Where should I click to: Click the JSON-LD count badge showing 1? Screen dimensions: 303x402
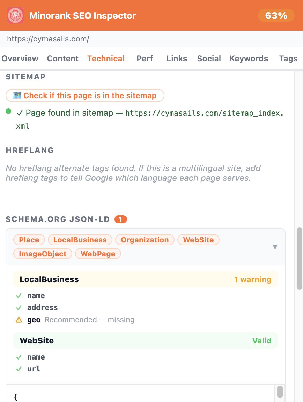point(120,219)
